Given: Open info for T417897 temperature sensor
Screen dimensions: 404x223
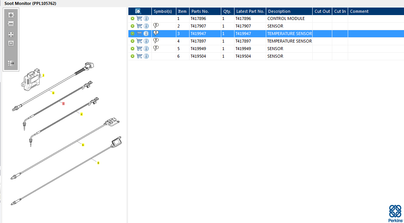Looking at the screenshot, I should [x=146, y=41].
